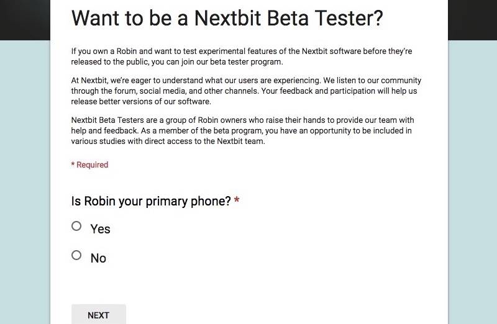Click the "* Required" notice text
Image resolution: width=497 pixels, height=324 pixels.
pos(89,164)
